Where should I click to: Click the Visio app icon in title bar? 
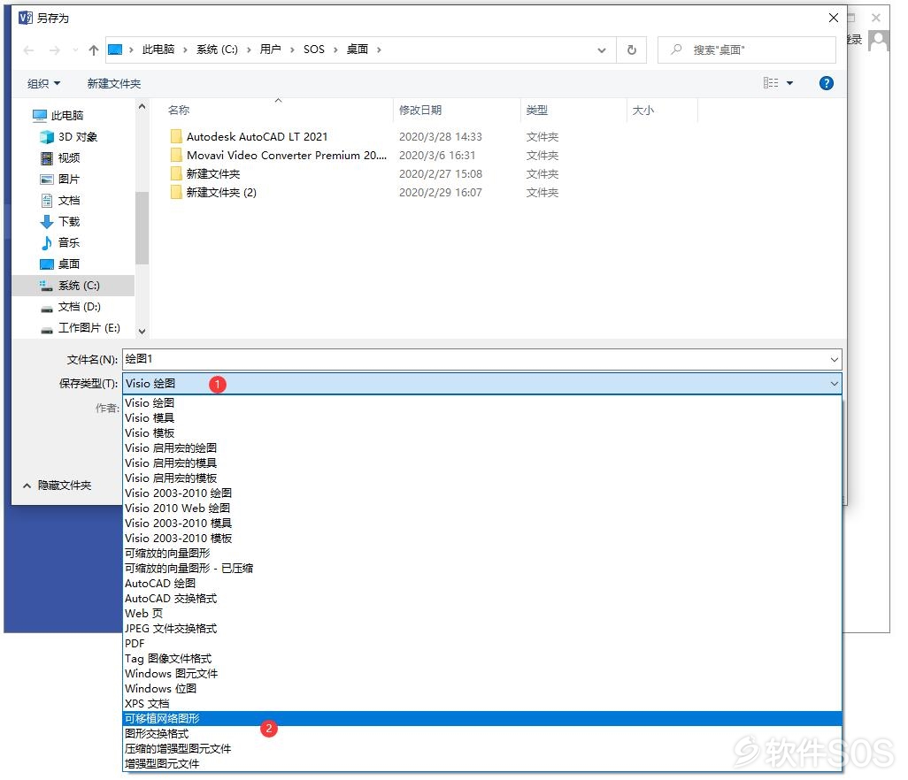pyautogui.click(x=26, y=18)
